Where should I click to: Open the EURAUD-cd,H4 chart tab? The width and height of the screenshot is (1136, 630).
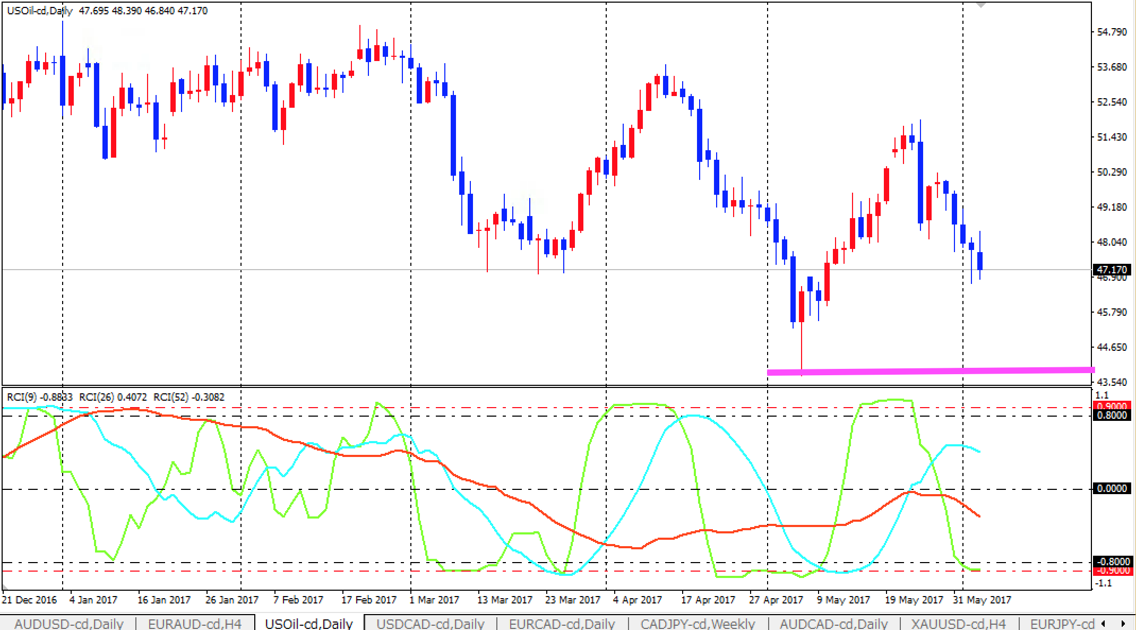point(195,624)
